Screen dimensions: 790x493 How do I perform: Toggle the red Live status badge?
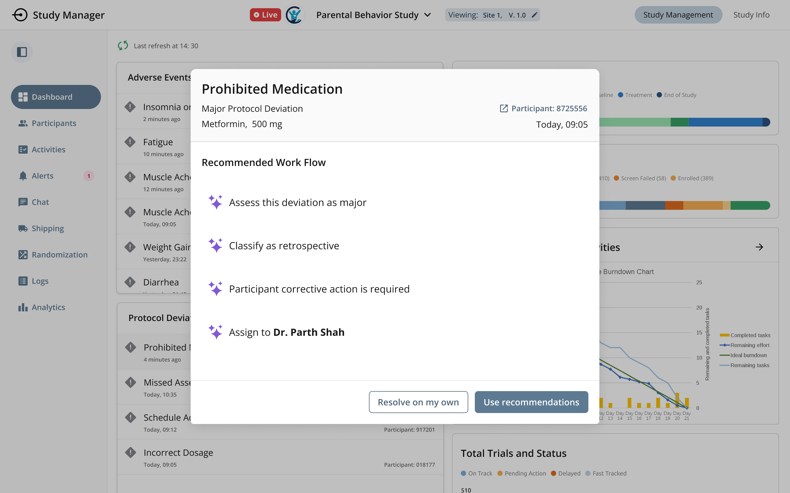click(265, 15)
